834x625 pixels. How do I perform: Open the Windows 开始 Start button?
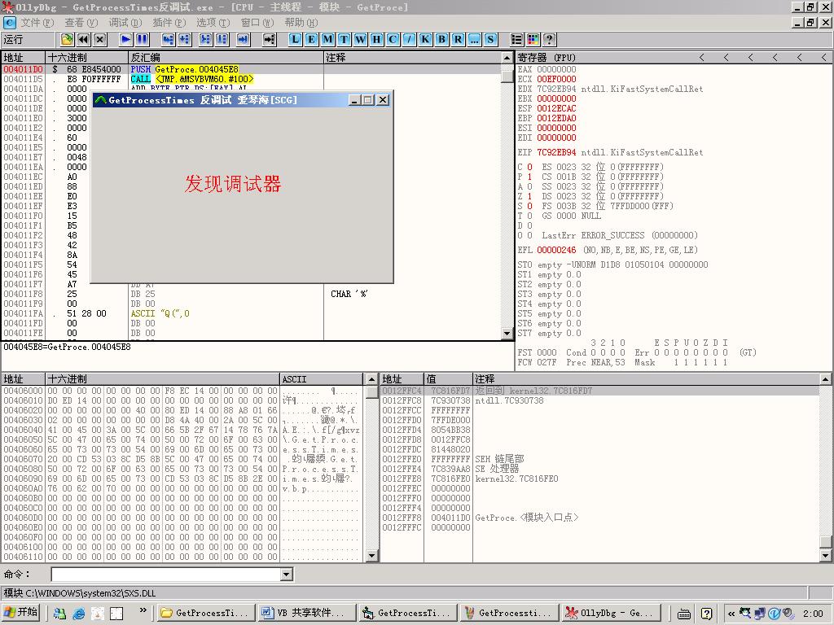tap(20, 613)
